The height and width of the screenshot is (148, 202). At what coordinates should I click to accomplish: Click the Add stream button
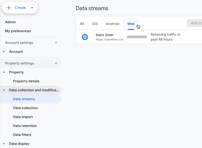pyautogui.click(x=195, y=23)
